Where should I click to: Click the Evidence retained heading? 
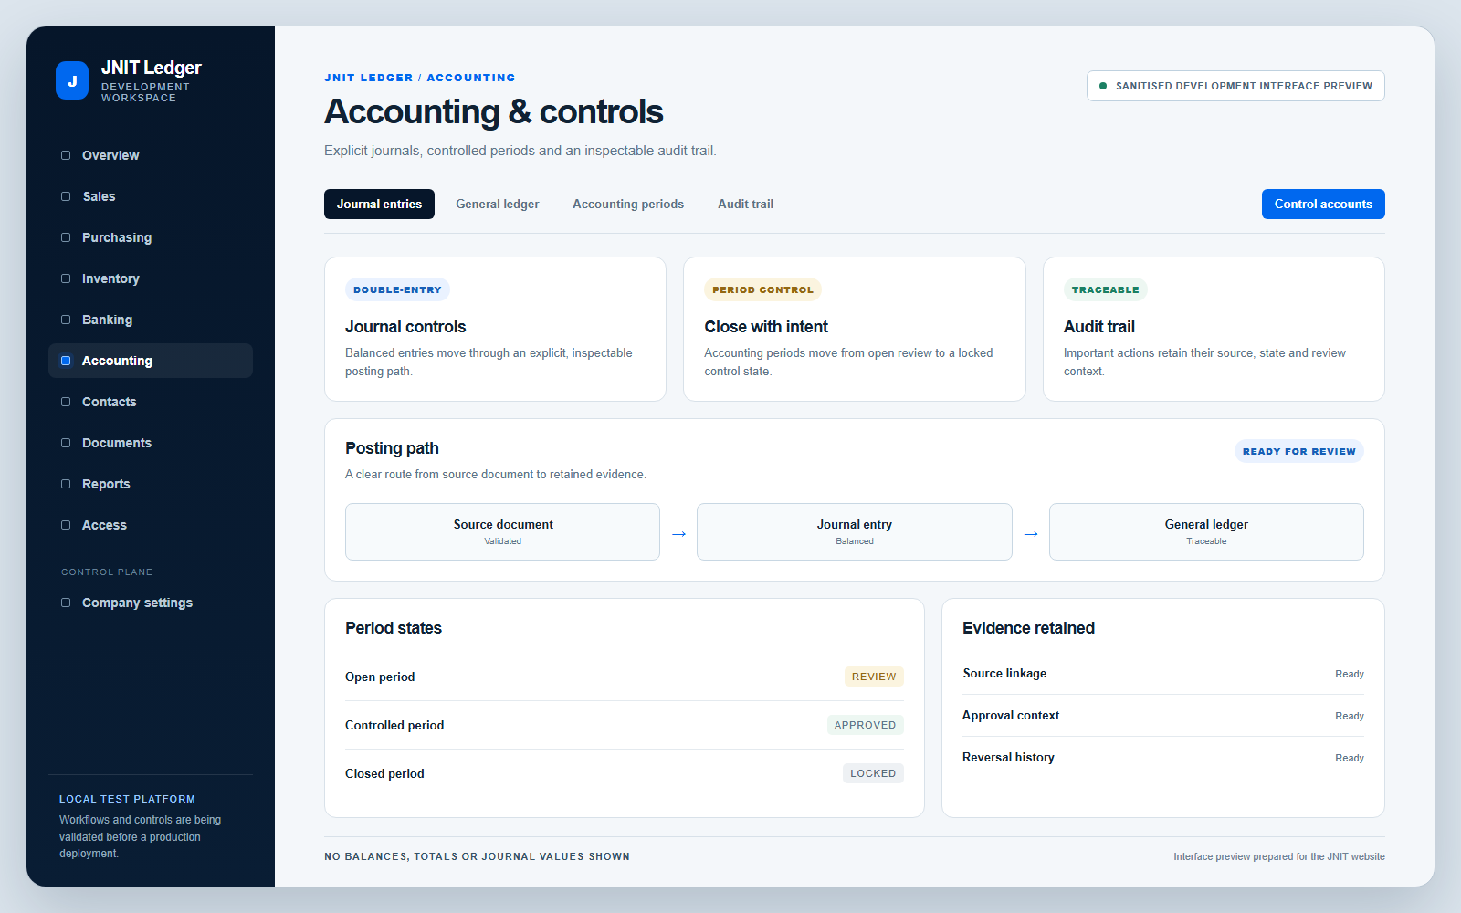click(1028, 628)
